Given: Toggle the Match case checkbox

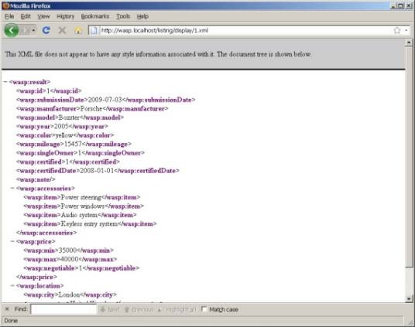Looking at the screenshot, I should tap(204, 309).
